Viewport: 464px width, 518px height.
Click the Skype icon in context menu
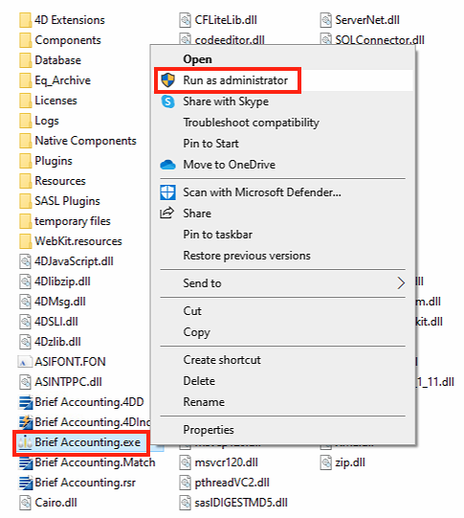(167, 101)
